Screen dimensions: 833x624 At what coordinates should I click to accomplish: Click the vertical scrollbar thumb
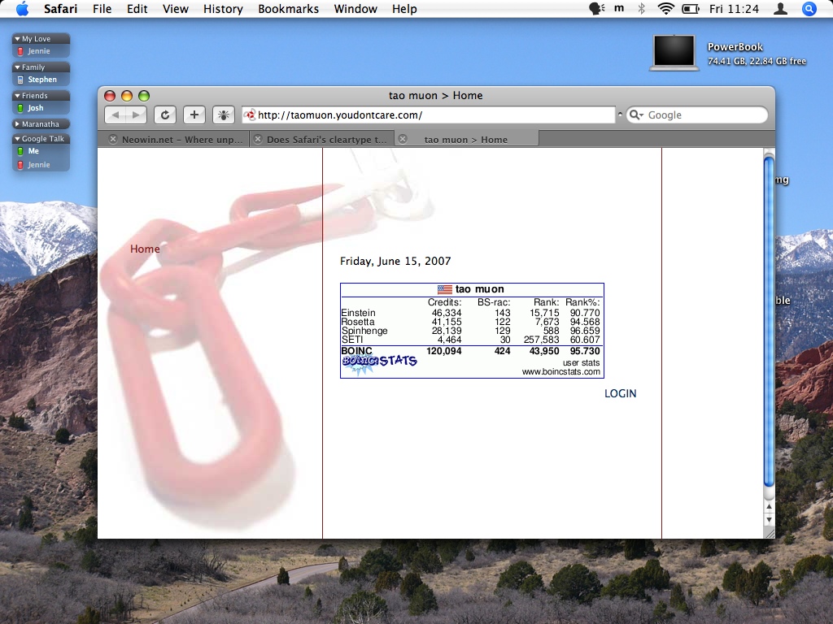(x=769, y=321)
